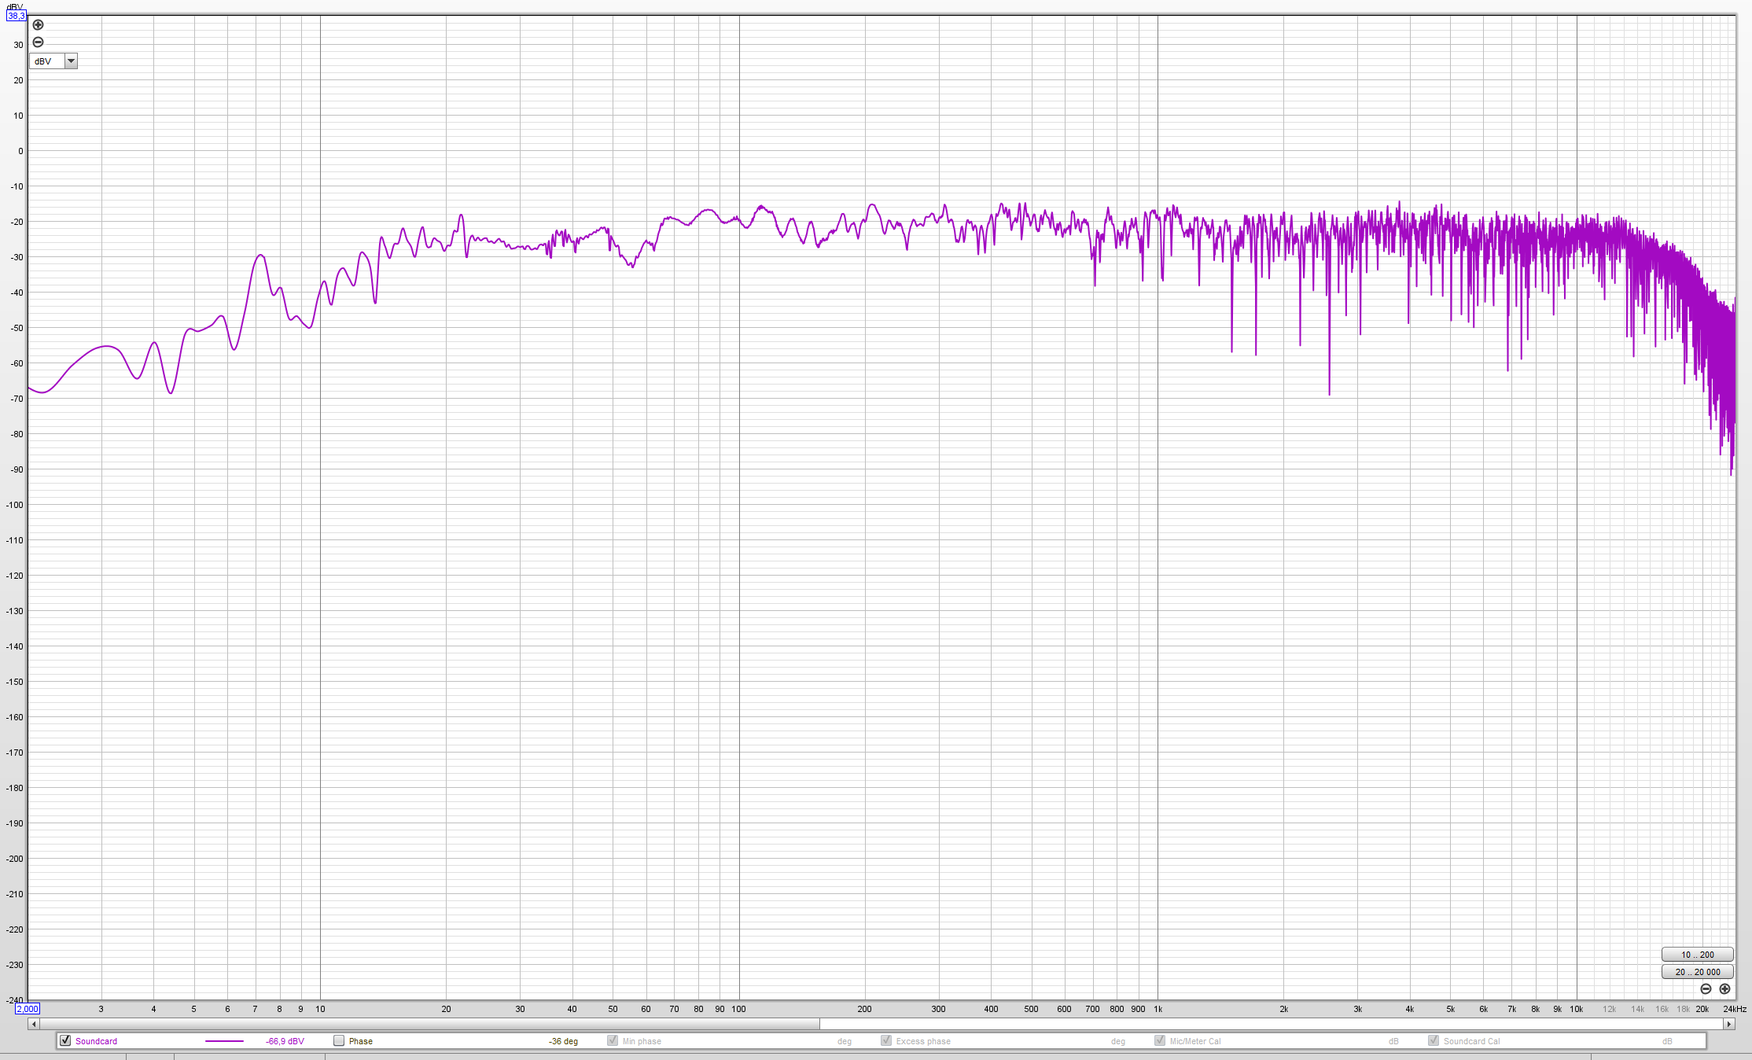Zoom in the horizontal frequency axis

pyautogui.click(x=1724, y=989)
